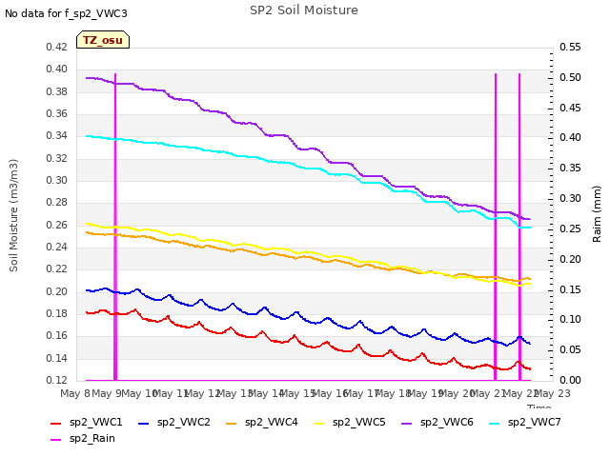The image size is (610, 457).
Task: Click the rain spike near May 22
Action: click(519, 227)
